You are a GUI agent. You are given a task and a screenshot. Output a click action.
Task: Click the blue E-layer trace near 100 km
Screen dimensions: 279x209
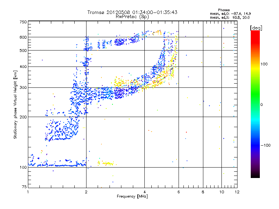point(57,165)
